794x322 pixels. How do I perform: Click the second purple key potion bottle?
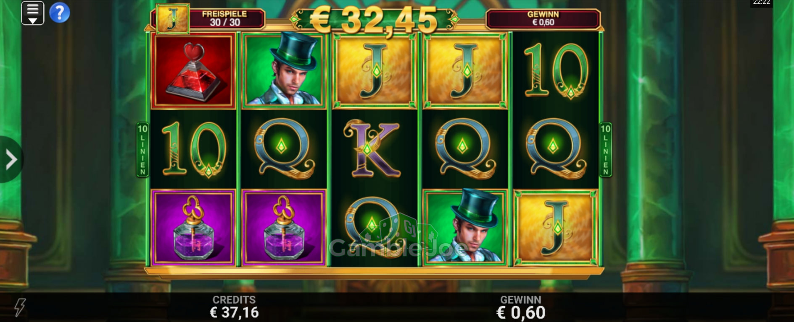click(284, 228)
